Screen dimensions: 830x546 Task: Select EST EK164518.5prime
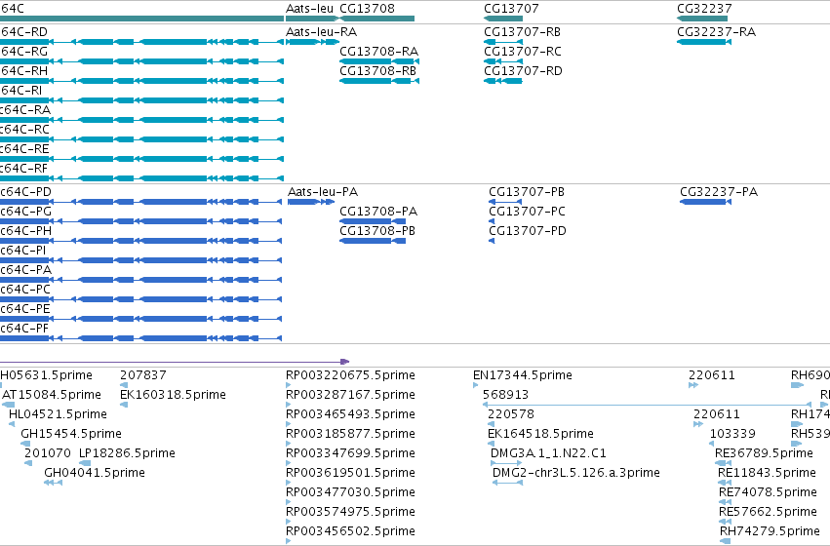(x=540, y=433)
